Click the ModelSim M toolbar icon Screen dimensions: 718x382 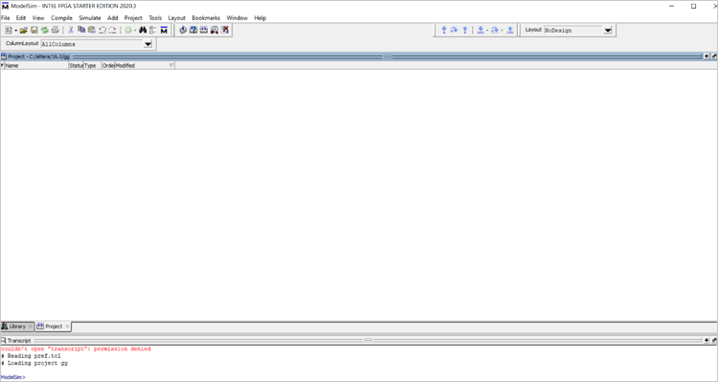pyautogui.click(x=164, y=30)
